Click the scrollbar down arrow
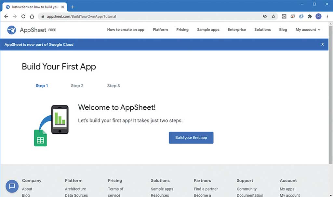The height and width of the screenshot is (197, 333). pyautogui.click(x=330, y=195)
